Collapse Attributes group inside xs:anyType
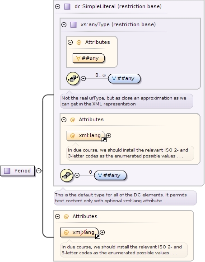 (70, 42)
